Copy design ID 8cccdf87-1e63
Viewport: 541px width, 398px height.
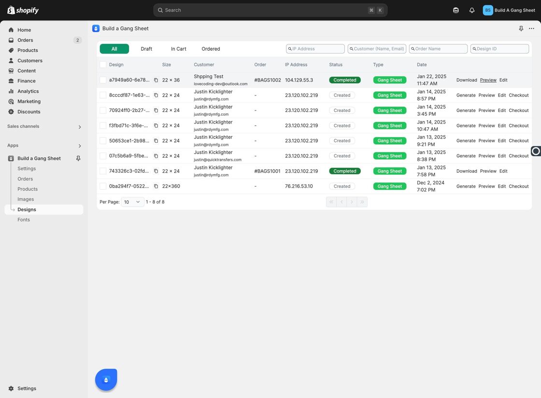[156, 95]
